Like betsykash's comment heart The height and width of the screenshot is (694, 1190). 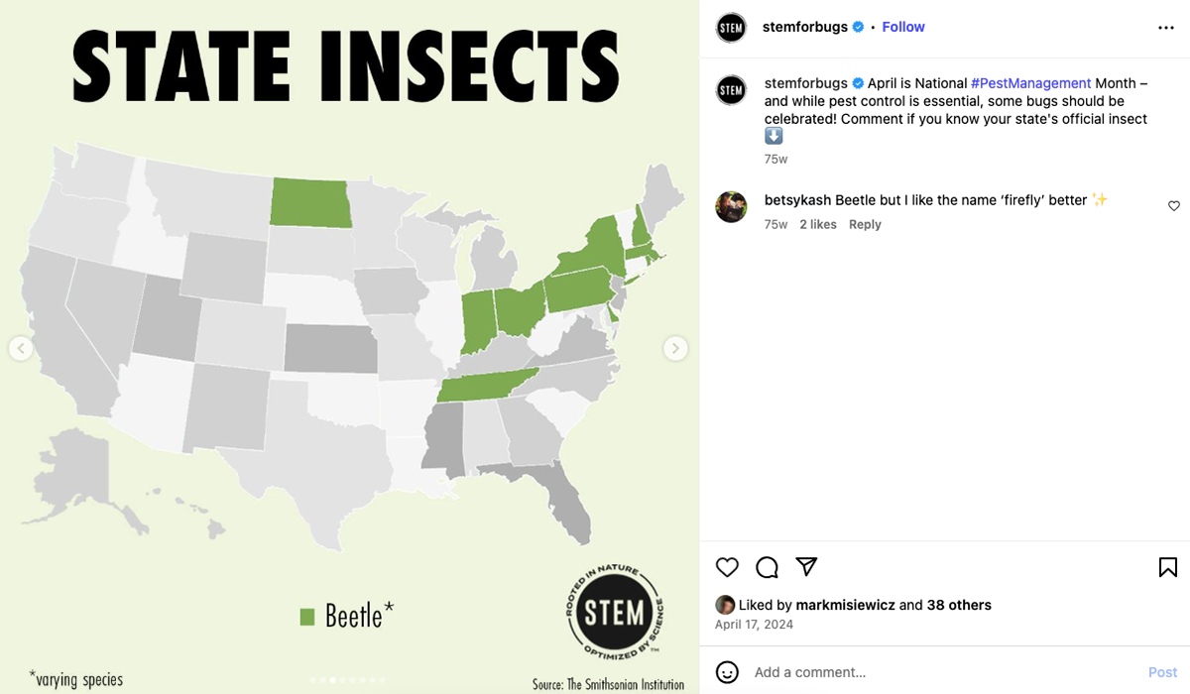(x=1174, y=206)
